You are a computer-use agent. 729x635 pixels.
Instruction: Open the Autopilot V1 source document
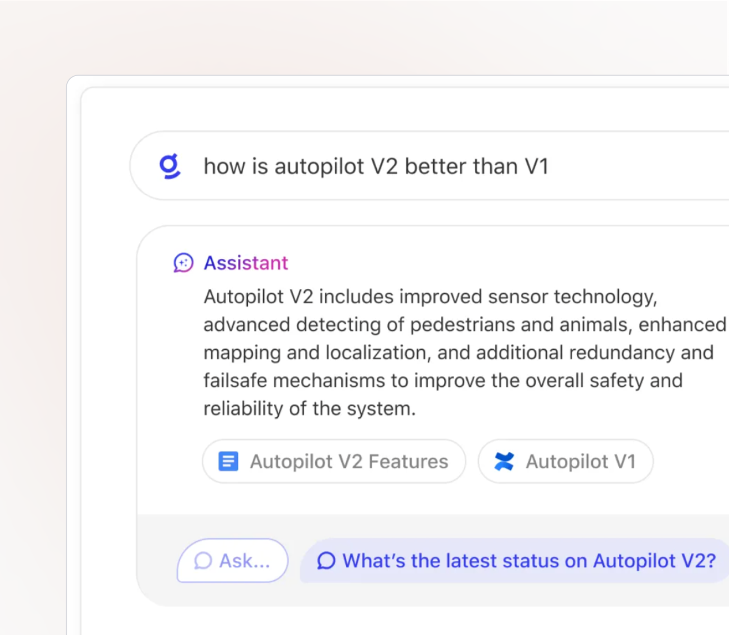565,461
